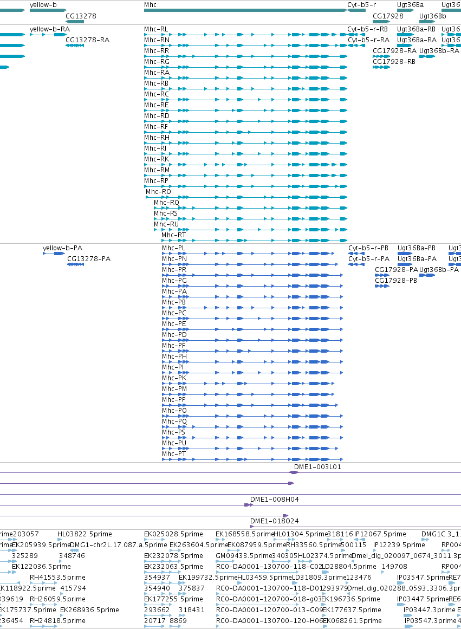
Task: Select the DME1-018O24 clone label
Action: tap(275, 521)
